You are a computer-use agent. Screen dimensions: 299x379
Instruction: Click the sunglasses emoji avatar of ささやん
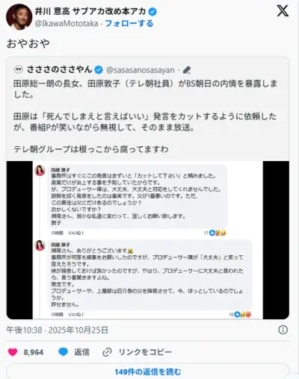(19, 69)
